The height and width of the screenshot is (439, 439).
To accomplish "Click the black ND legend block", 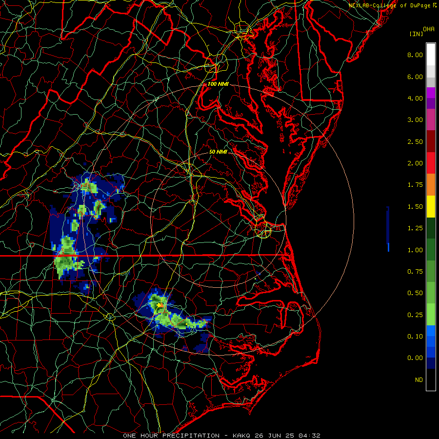I will coord(431,379).
